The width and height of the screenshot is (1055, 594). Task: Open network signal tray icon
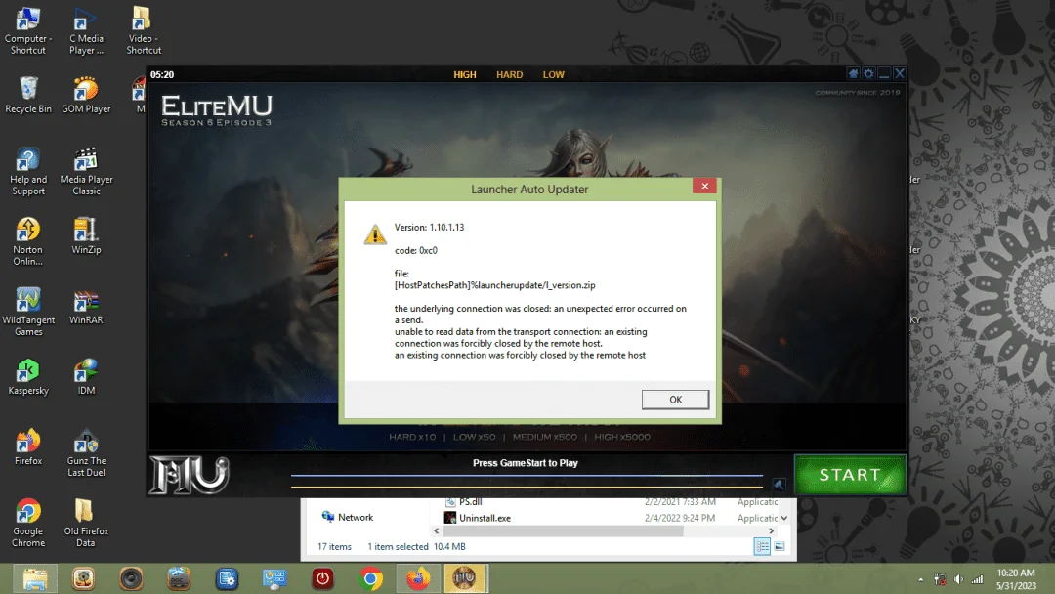pyautogui.click(x=977, y=579)
